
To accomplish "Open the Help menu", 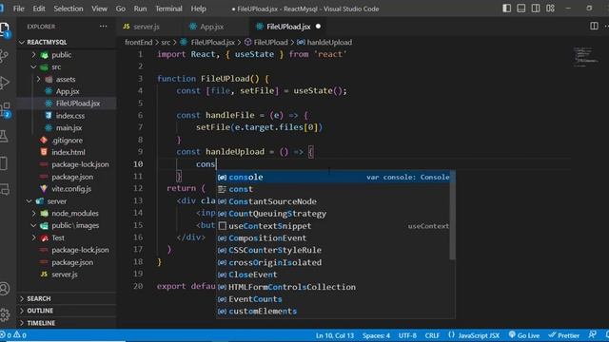I will click(198, 9).
